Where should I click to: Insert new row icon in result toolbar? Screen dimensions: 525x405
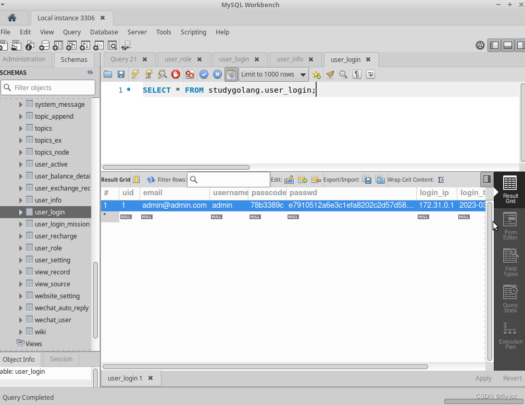point(302,180)
